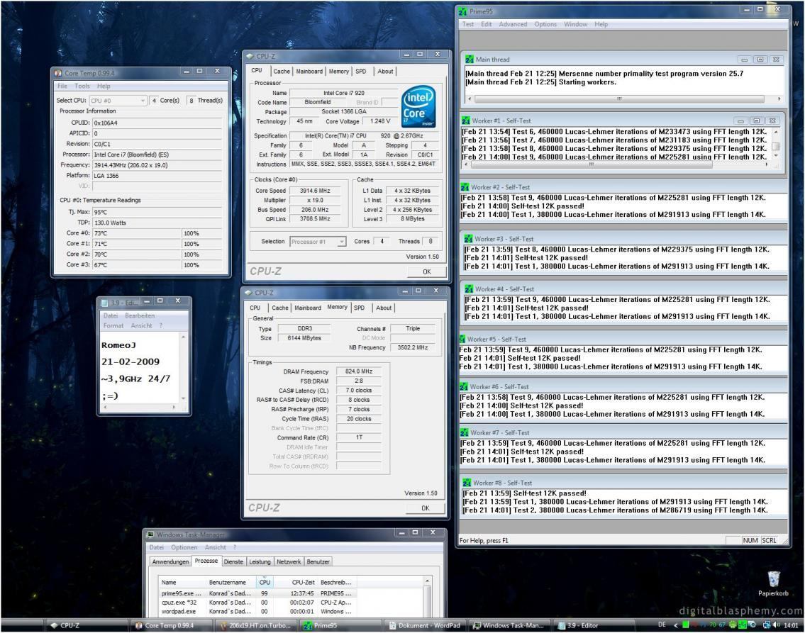Switch to the Mainboard tab in CPU-Z processor window
Viewport: 805px width, 633px height.
point(309,72)
